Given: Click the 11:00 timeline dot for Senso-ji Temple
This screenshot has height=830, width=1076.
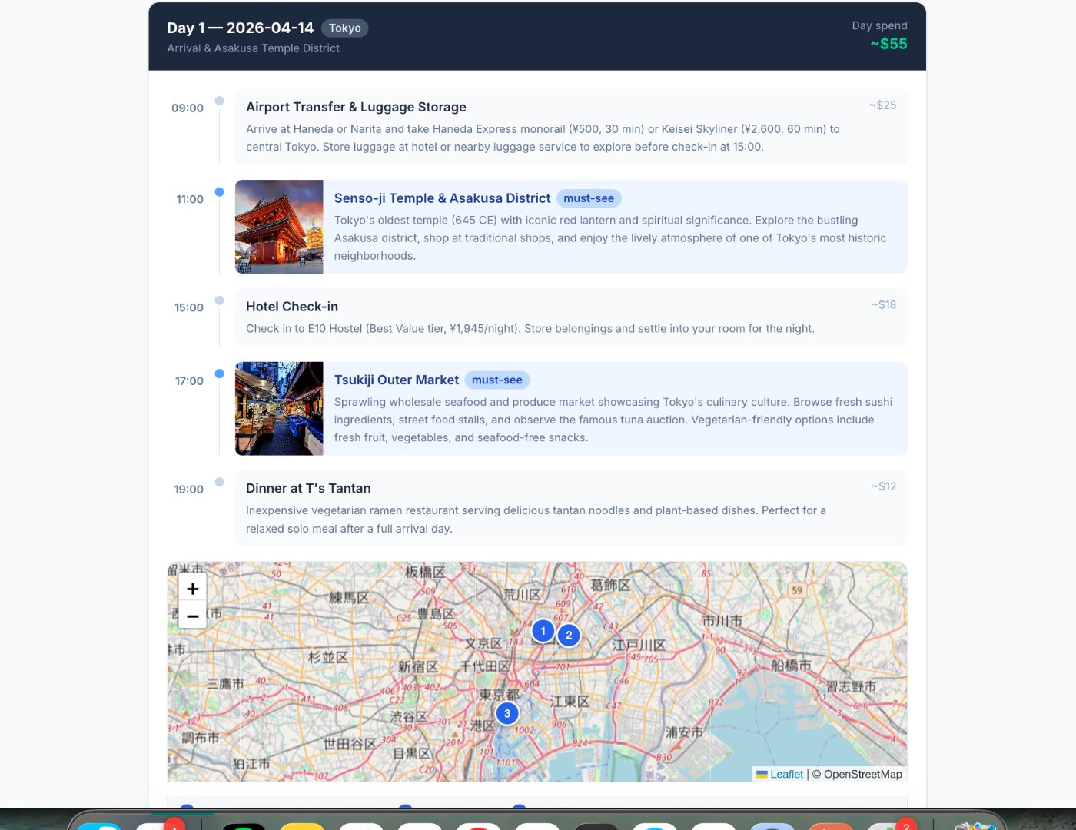Looking at the screenshot, I should [x=219, y=192].
